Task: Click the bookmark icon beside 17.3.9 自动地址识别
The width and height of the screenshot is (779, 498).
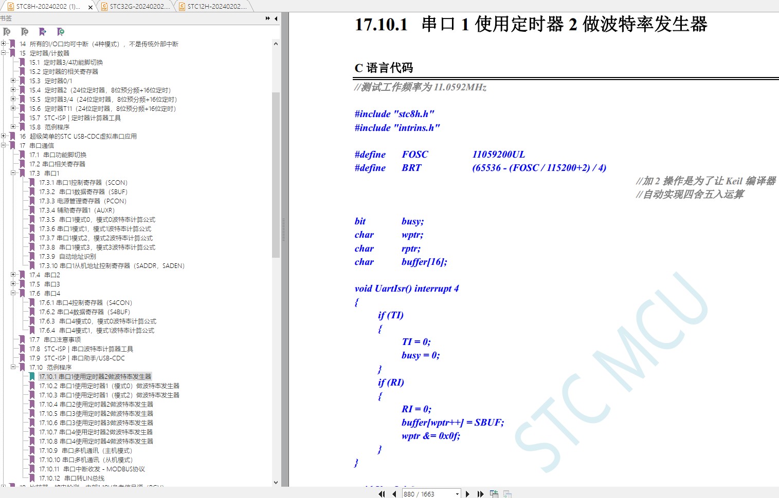Action: click(32, 257)
